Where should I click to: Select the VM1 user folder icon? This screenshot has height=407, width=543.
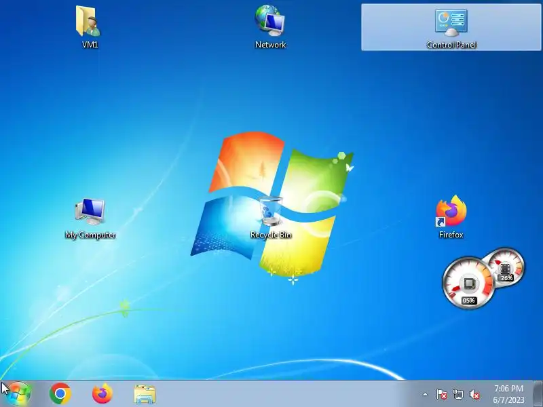point(89,27)
